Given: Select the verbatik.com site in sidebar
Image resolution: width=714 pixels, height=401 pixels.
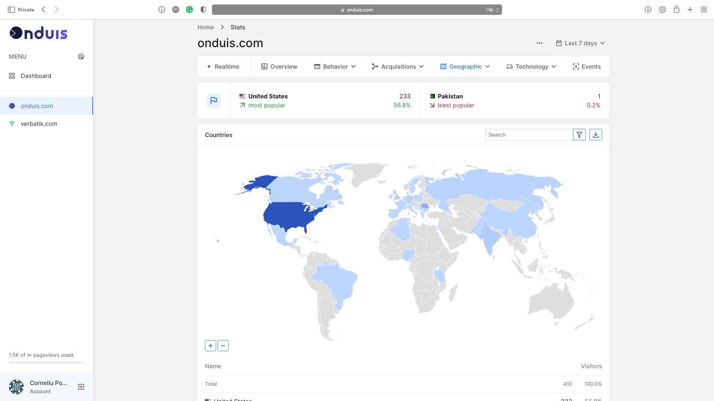Looking at the screenshot, I should click(x=46, y=124).
